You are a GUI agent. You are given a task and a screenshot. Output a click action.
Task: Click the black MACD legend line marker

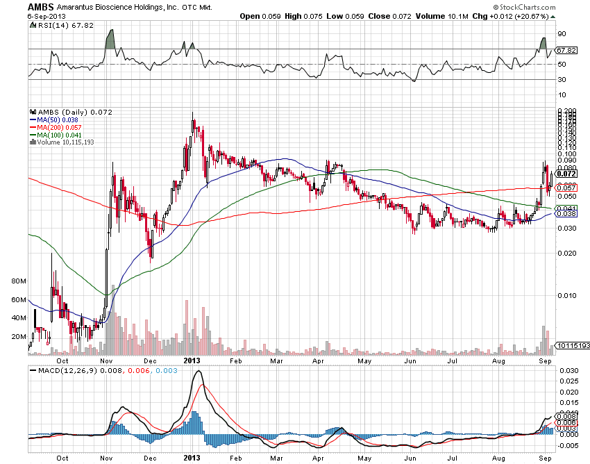(x=33, y=371)
